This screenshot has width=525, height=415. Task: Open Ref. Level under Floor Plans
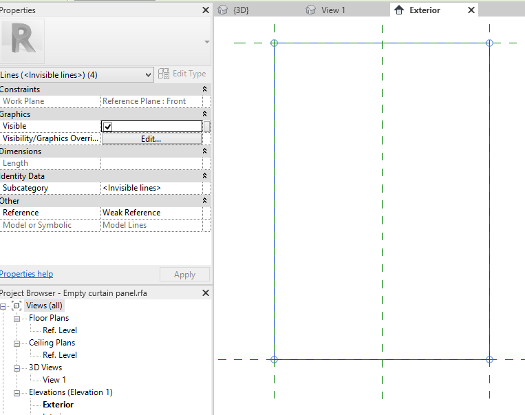60,330
